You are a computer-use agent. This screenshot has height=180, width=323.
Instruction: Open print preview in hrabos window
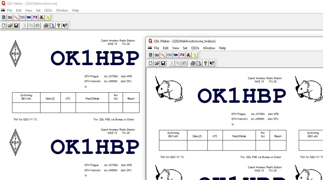point(199,63)
